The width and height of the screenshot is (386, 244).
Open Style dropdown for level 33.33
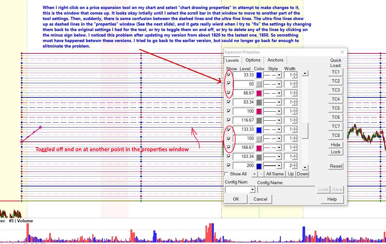279,75
